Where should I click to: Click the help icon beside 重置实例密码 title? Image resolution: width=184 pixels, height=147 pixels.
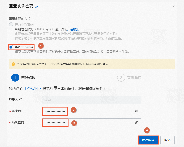pyautogui.click(x=36, y=6)
